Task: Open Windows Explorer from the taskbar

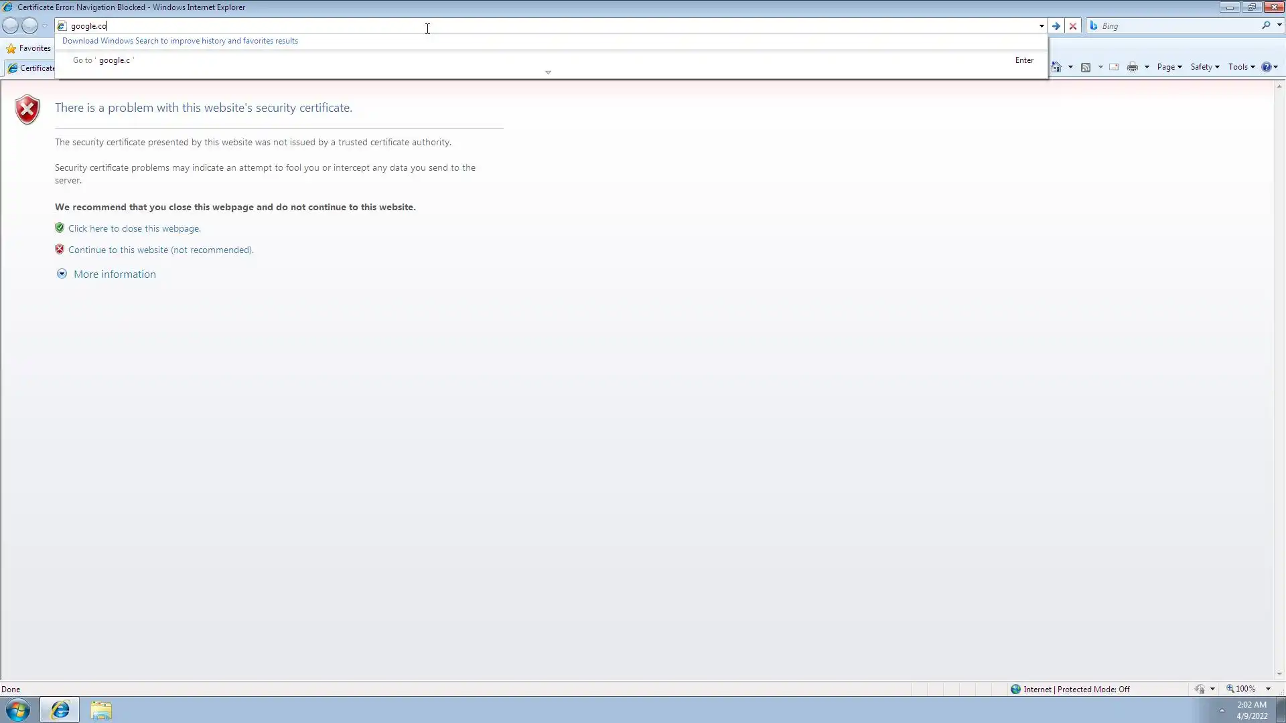Action: (101, 710)
